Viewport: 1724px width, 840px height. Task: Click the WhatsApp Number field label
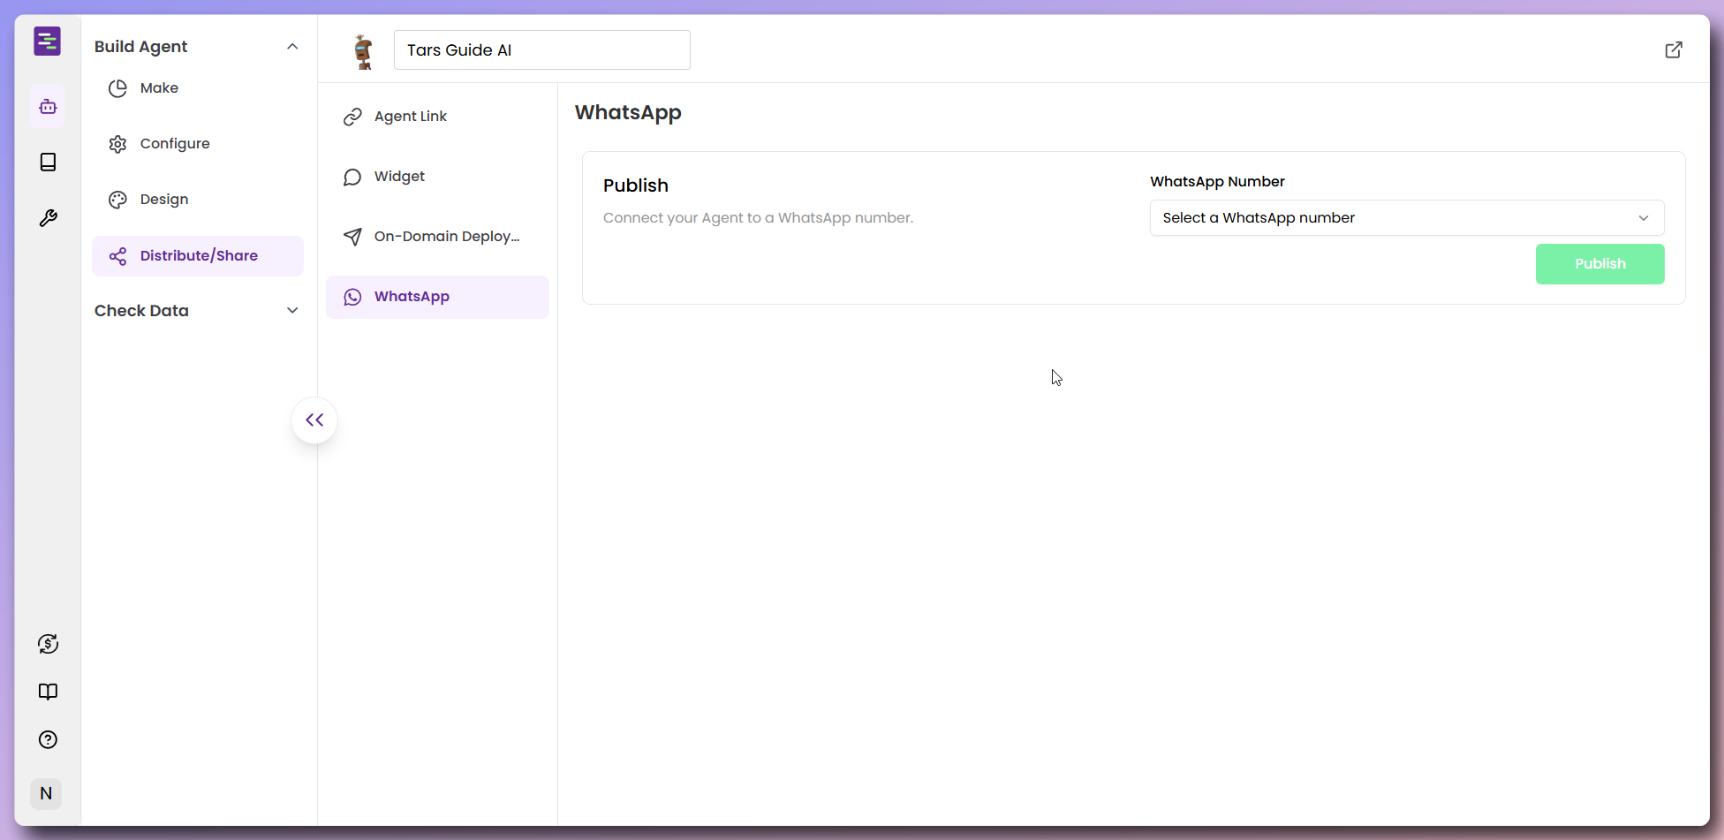1217,182
